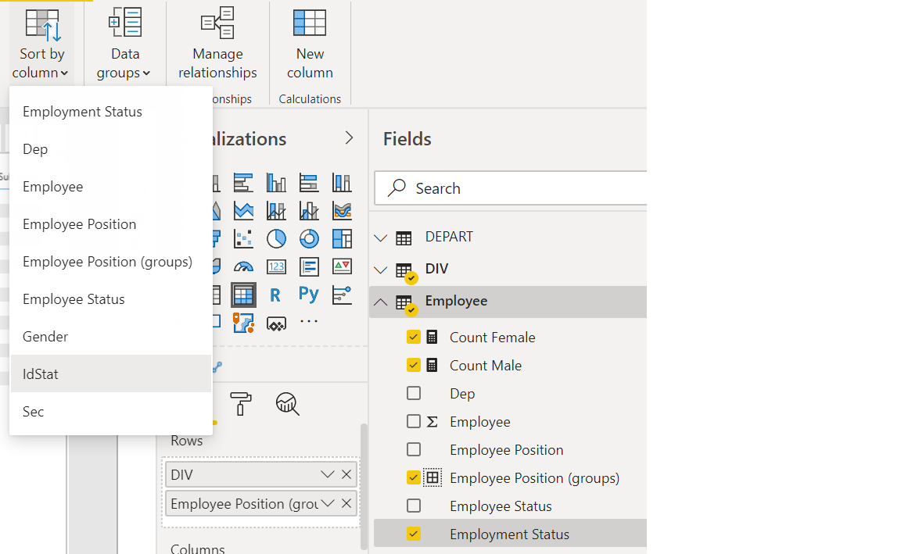901x554 pixels.
Task: Click New column button
Action: click(x=310, y=43)
